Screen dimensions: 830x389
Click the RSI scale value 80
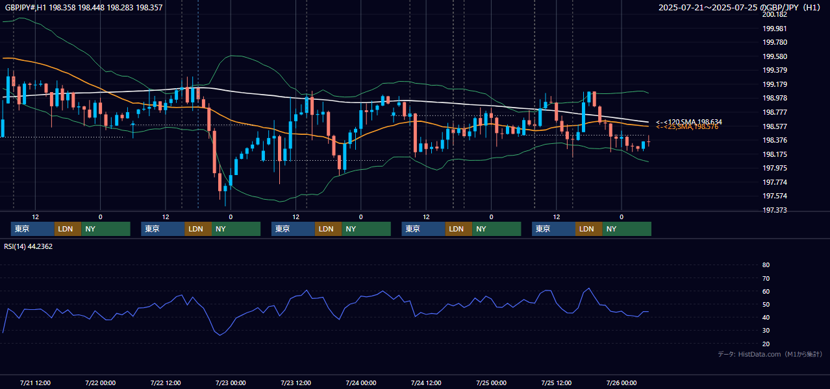(x=766, y=265)
